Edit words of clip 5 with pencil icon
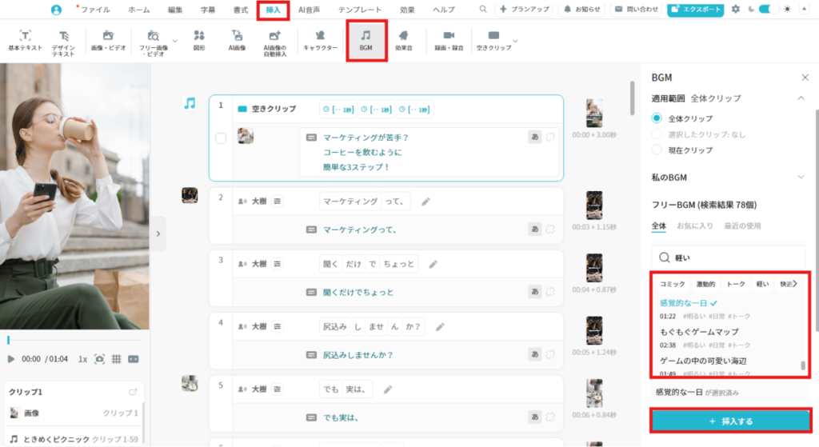Screen dimensions: 819x447 pyautogui.click(x=388, y=389)
